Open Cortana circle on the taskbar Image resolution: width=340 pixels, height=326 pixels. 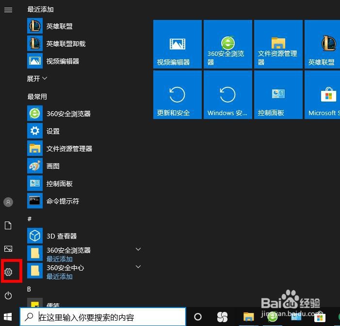click(198, 317)
